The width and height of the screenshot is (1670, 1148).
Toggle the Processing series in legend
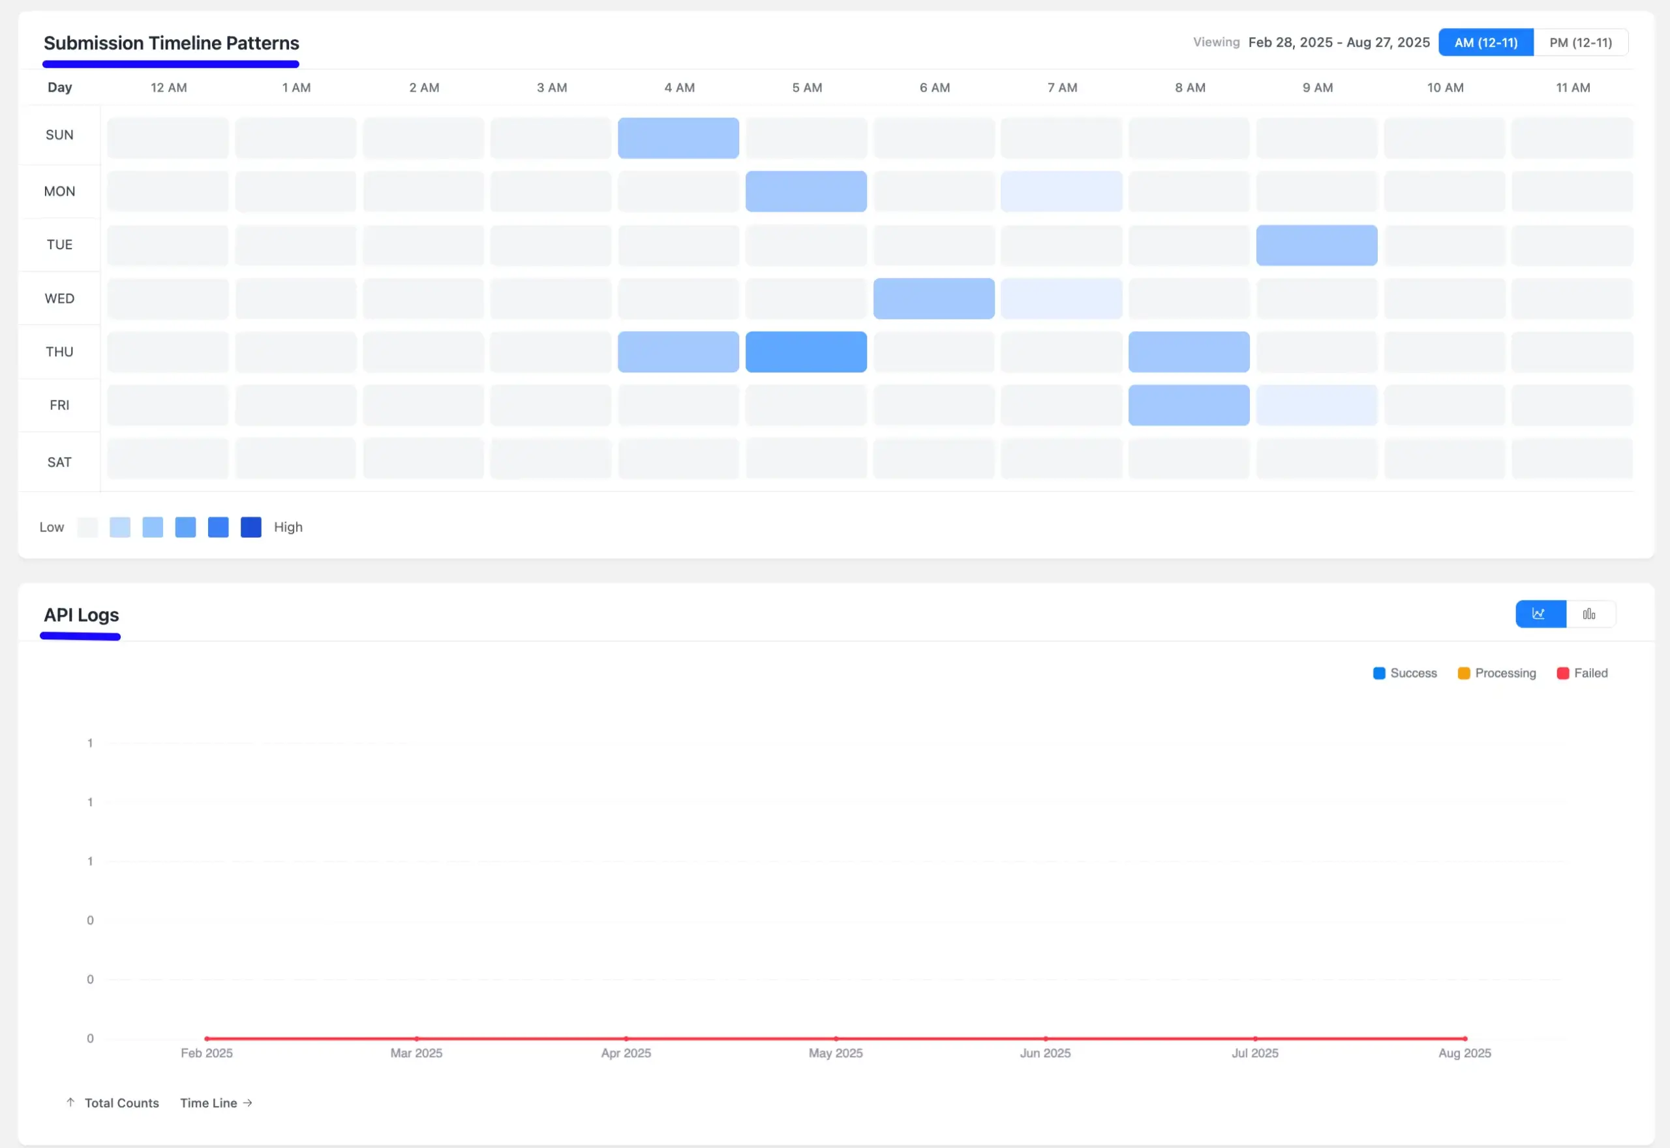(1496, 673)
